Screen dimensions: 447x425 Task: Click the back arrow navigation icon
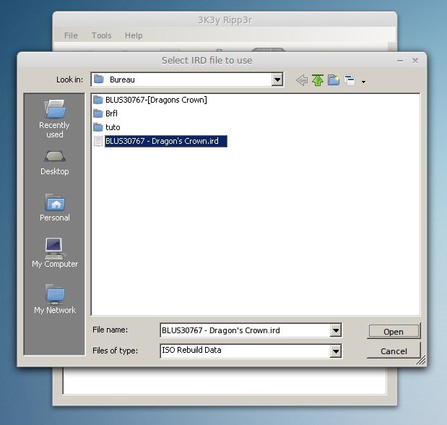tap(302, 80)
